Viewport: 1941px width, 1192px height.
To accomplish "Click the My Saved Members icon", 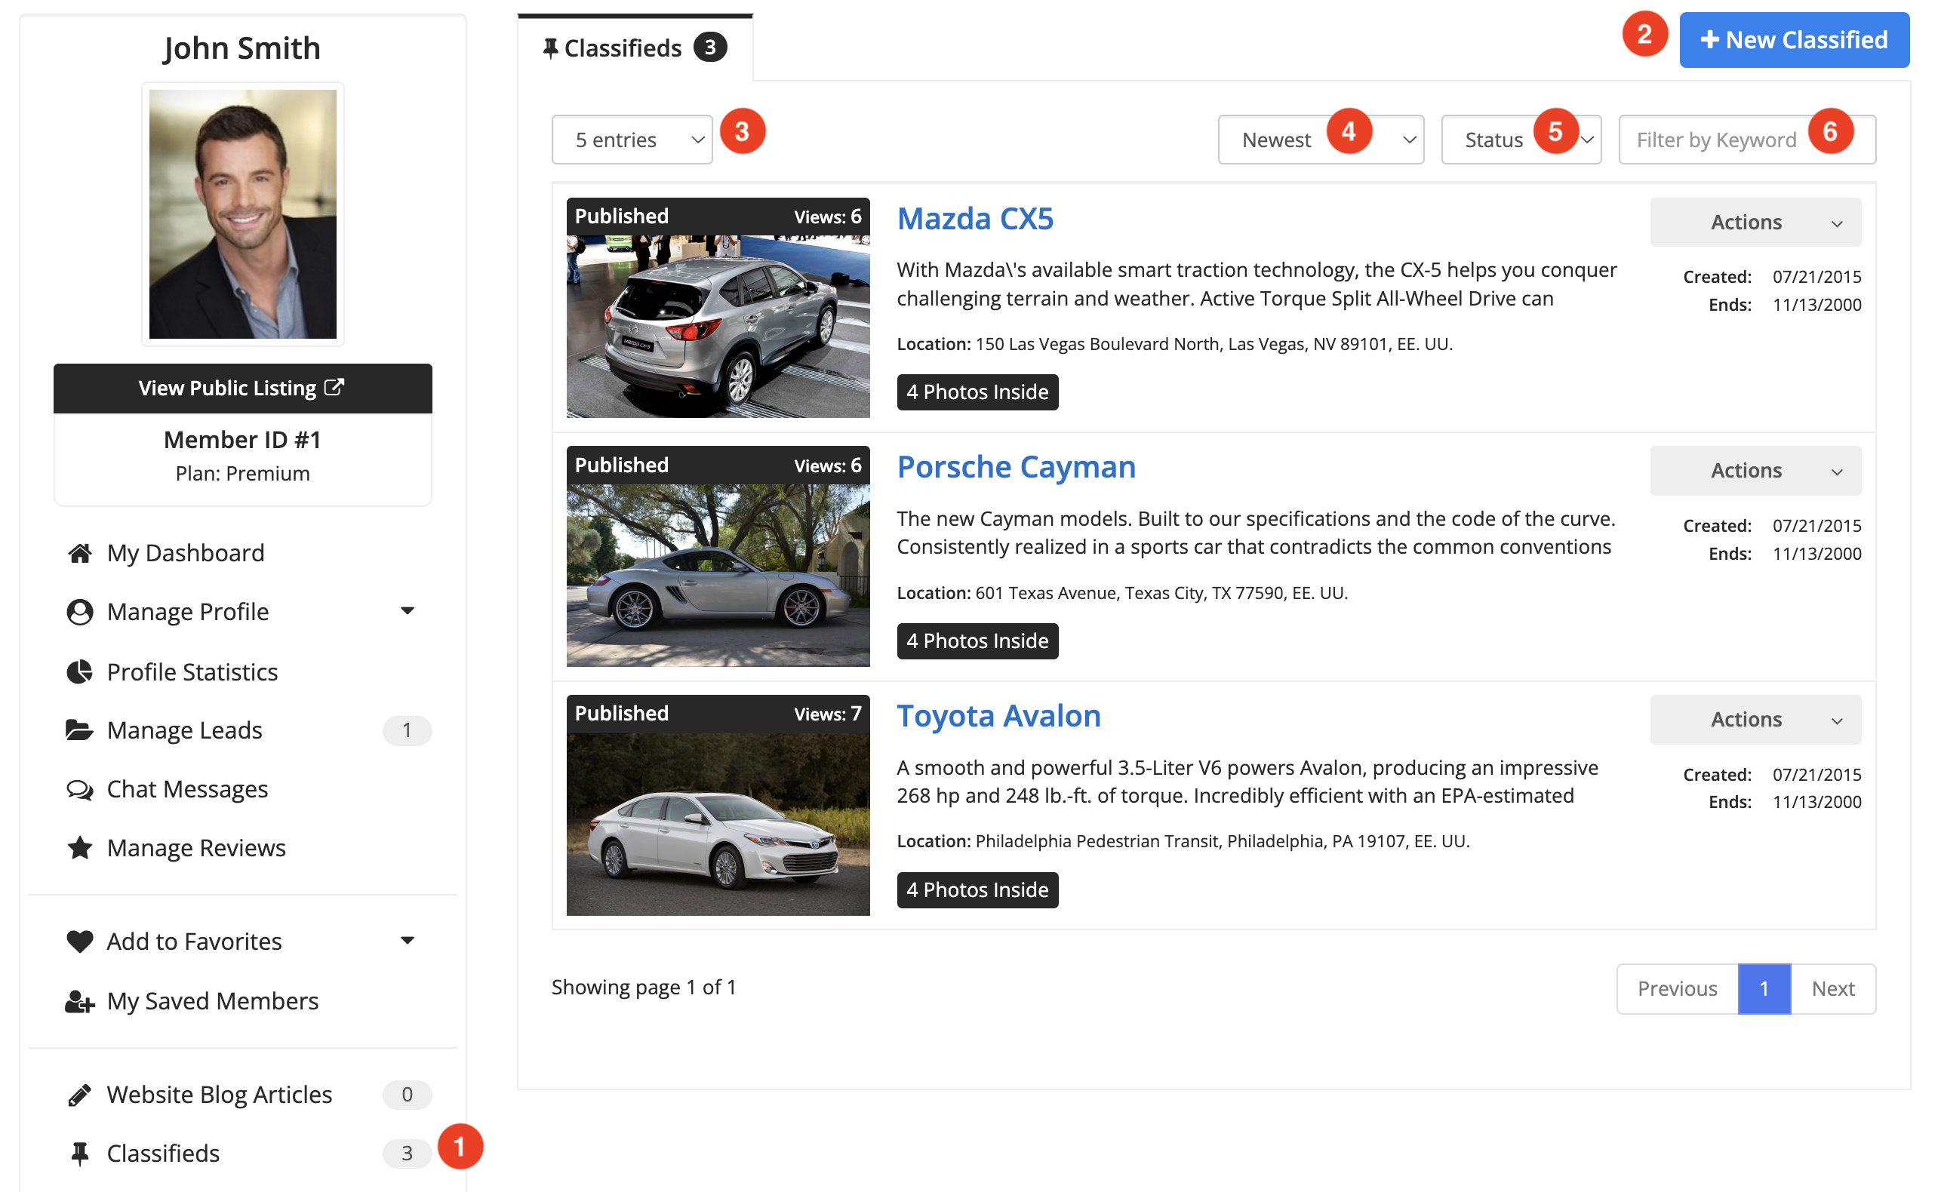I will coord(80,1001).
